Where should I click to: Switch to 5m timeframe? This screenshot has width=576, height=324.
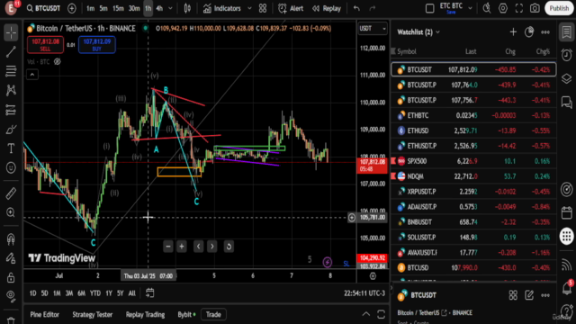pos(103,8)
